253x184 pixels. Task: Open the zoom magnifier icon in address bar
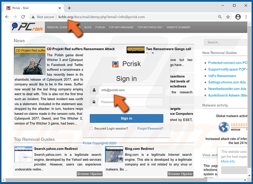[x=220, y=17]
